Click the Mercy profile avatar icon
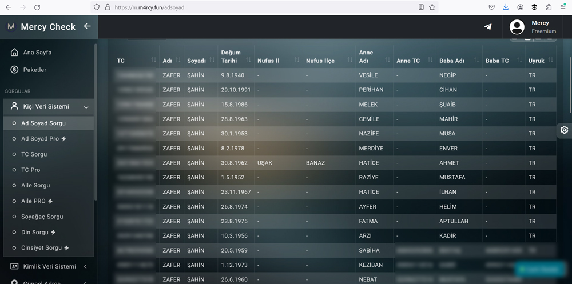 (x=517, y=27)
